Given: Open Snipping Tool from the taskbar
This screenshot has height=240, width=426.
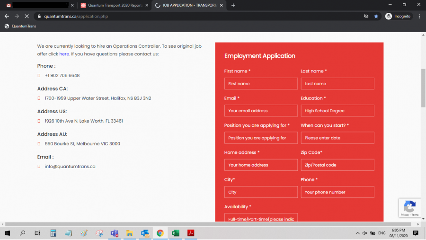Looking at the screenshot, I should click(x=99, y=233).
